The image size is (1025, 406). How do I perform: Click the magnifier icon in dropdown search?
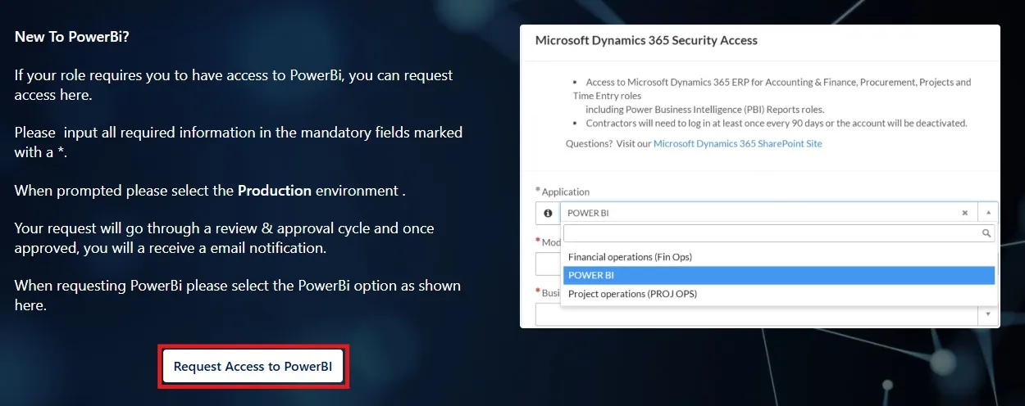[986, 233]
